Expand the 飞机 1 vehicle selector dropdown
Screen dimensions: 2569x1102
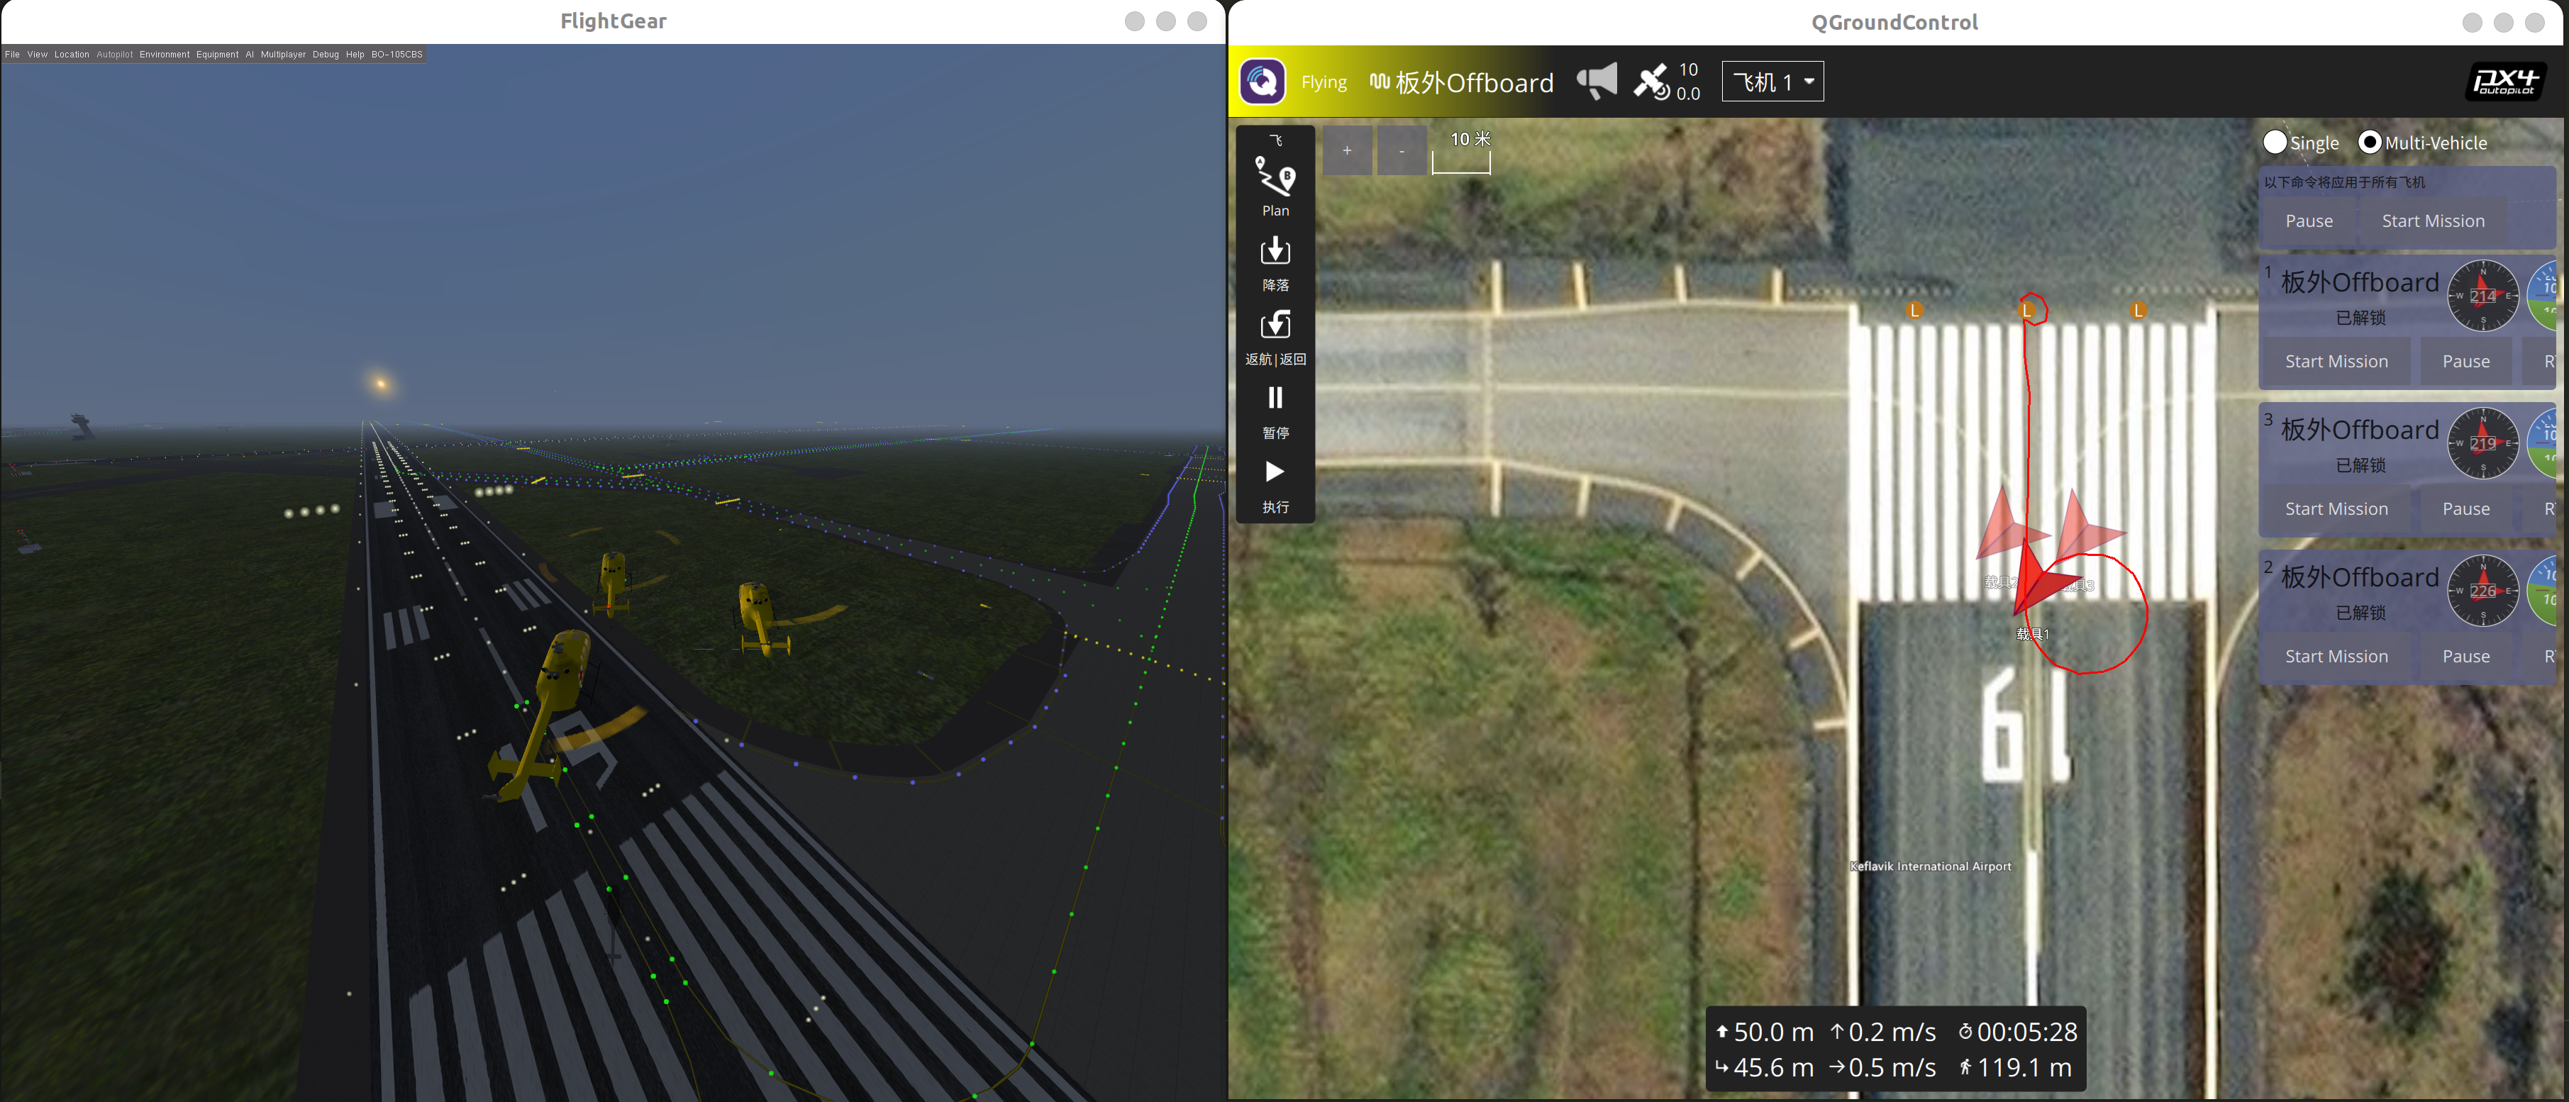point(1772,82)
